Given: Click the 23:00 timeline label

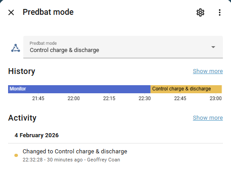Looking at the screenshot, I should 216,98.
